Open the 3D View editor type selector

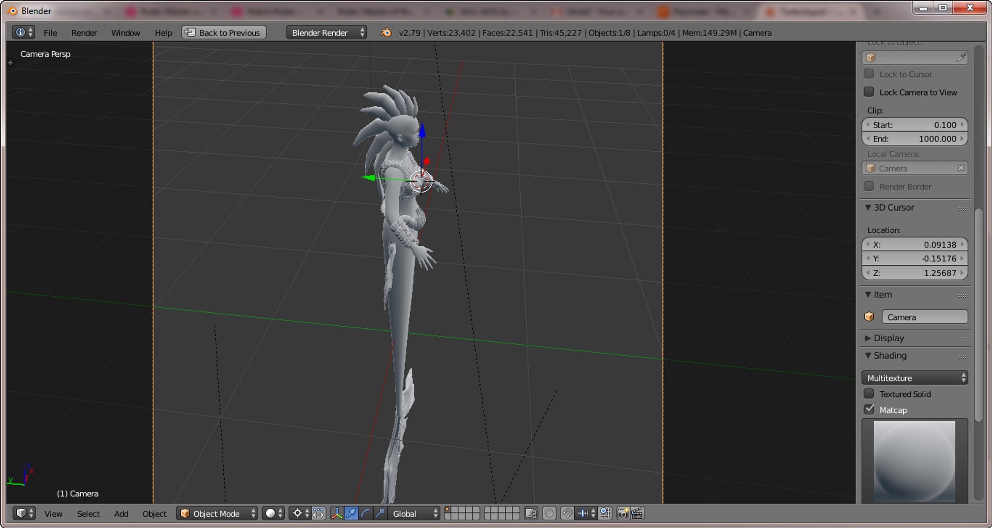pyautogui.click(x=24, y=514)
